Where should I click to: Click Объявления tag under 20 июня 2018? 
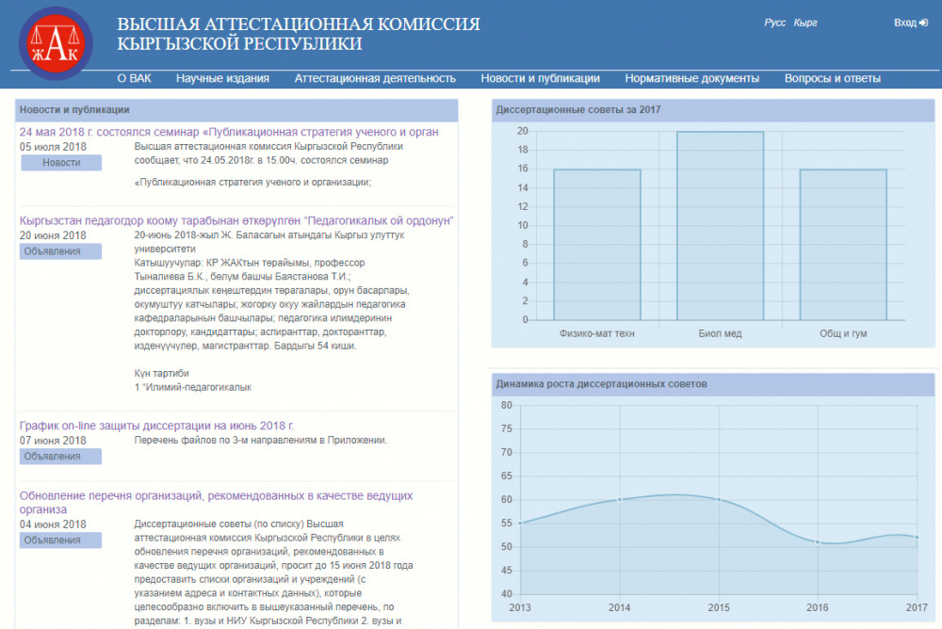click(x=60, y=251)
